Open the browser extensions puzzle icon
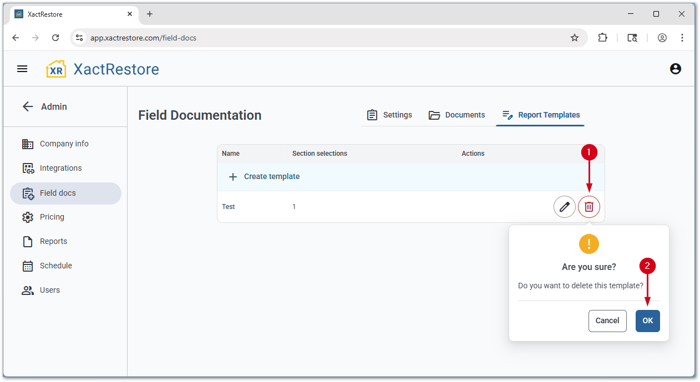Screen dimensions: 700x382 (x=602, y=38)
